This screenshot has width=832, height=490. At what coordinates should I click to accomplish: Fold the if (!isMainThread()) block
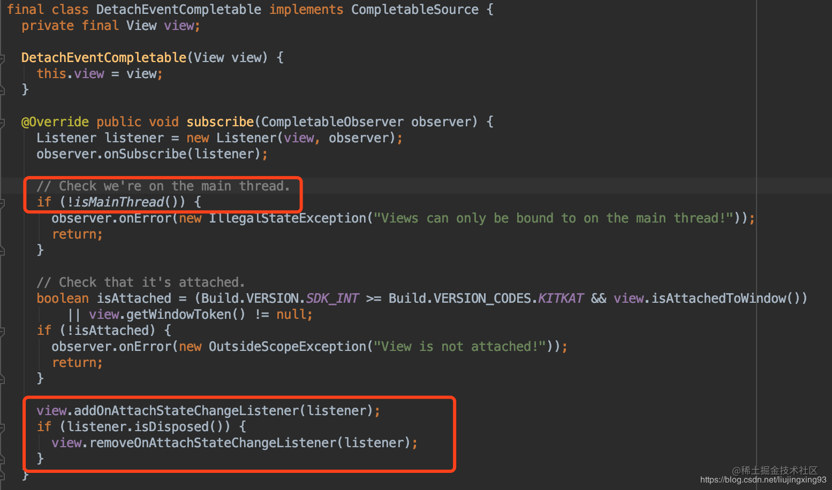pos(2,203)
